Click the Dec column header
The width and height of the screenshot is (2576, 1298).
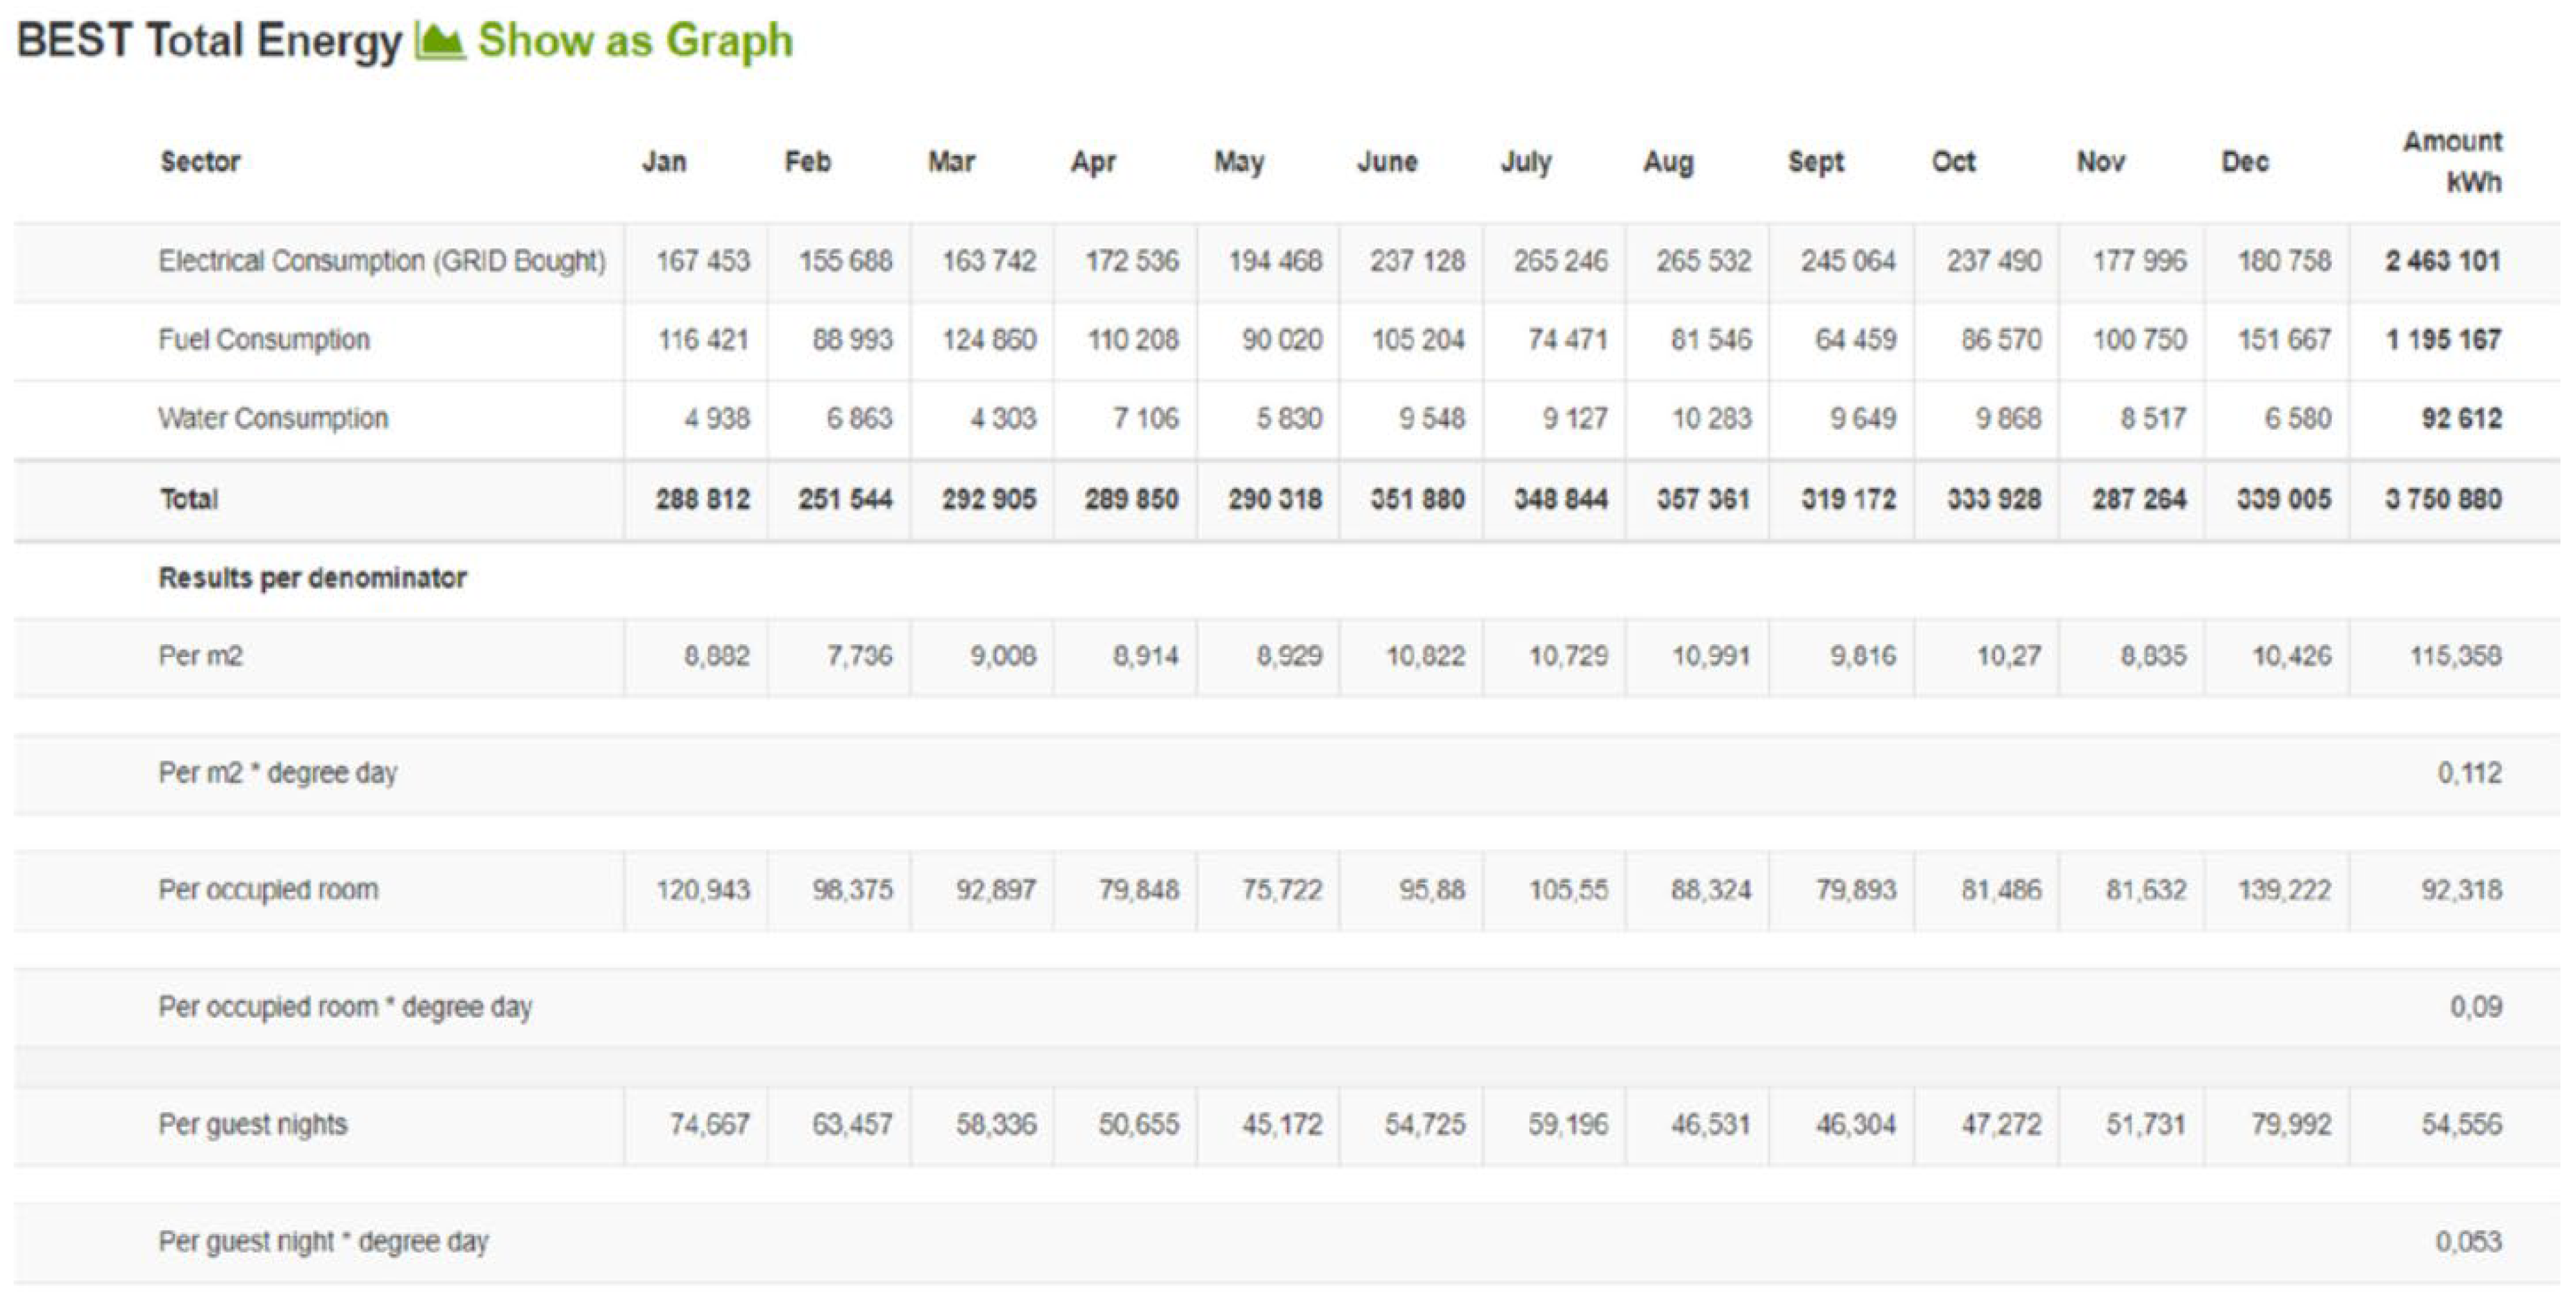coord(2244,162)
